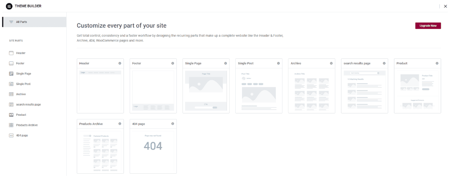The image size is (456, 182).
Task: Click the SITE PARTS section label
Action: click(16, 41)
